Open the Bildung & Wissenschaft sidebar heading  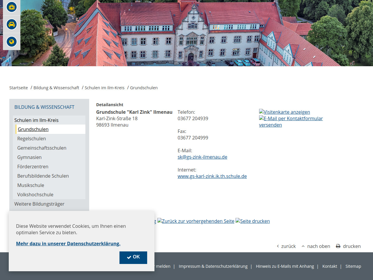(44, 107)
